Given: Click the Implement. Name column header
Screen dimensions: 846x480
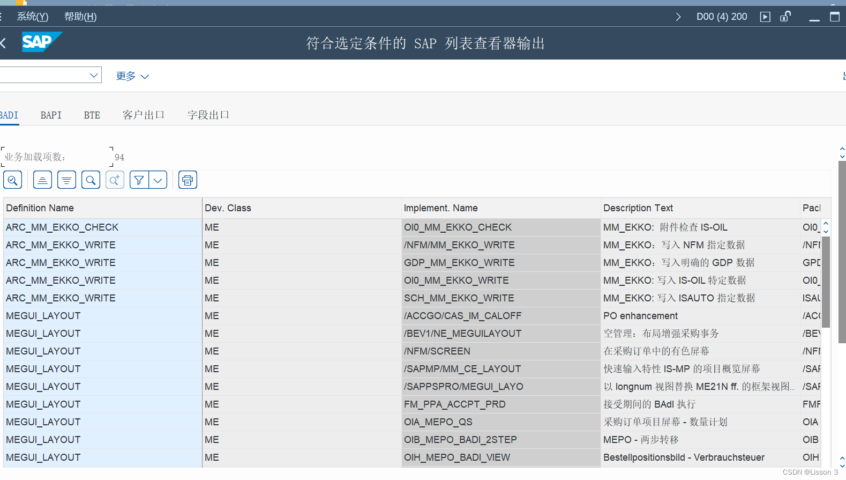Looking at the screenshot, I should pyautogui.click(x=501, y=208).
